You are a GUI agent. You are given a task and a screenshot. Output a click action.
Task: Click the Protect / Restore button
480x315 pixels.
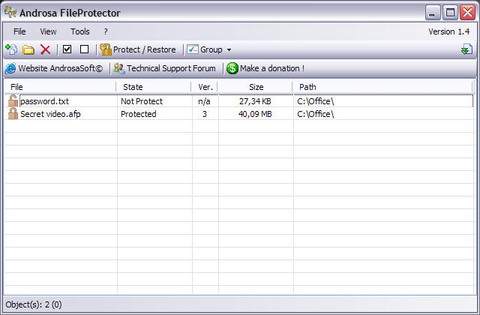[138, 49]
